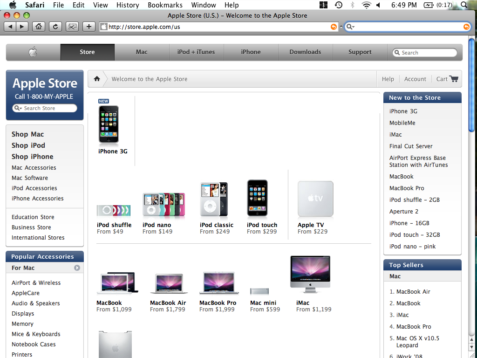Expand the For Mac accessories arrow
Viewport: 477px width, 358px height.
point(77,268)
